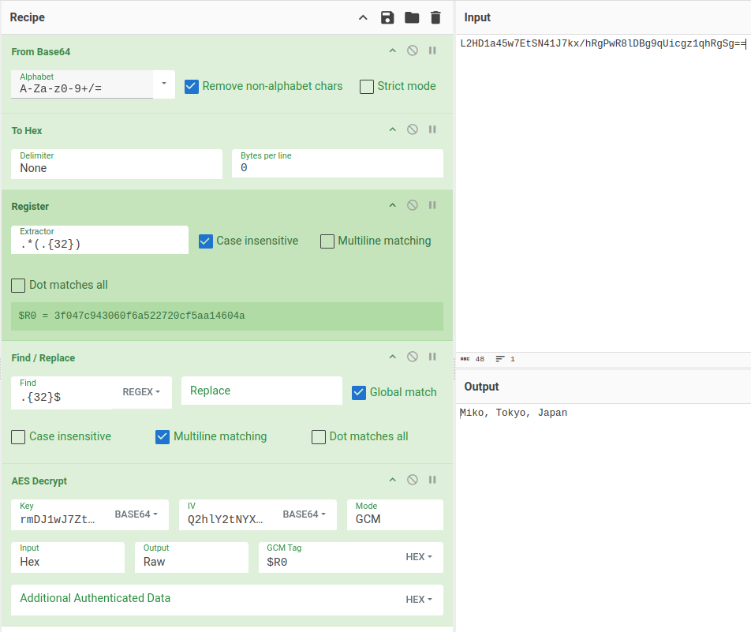Click the Register Extractor regex field
The image size is (751, 632).
click(x=99, y=244)
